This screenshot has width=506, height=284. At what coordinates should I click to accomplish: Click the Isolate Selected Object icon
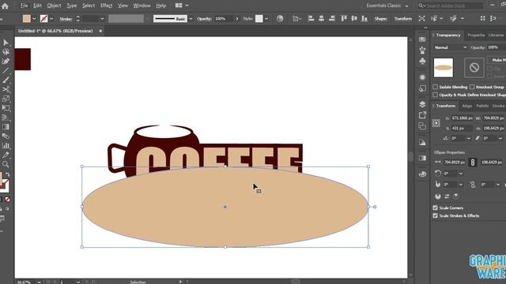pos(421,19)
